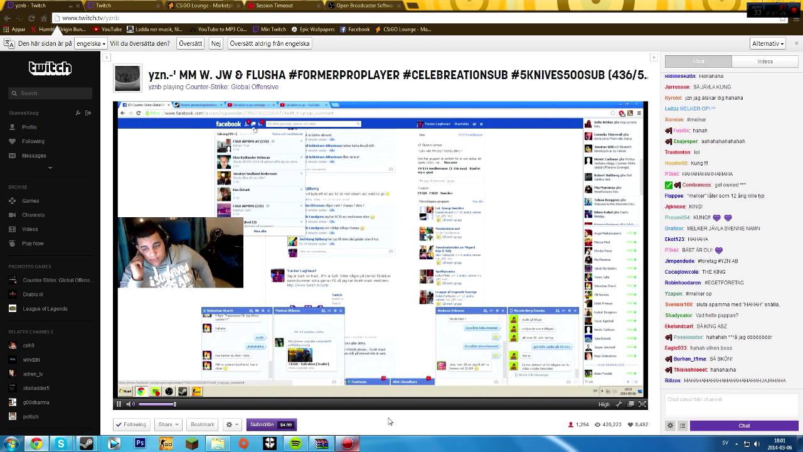Open the Alternativ translation options dropdown
This screenshot has width=803, height=452.
click(x=768, y=43)
